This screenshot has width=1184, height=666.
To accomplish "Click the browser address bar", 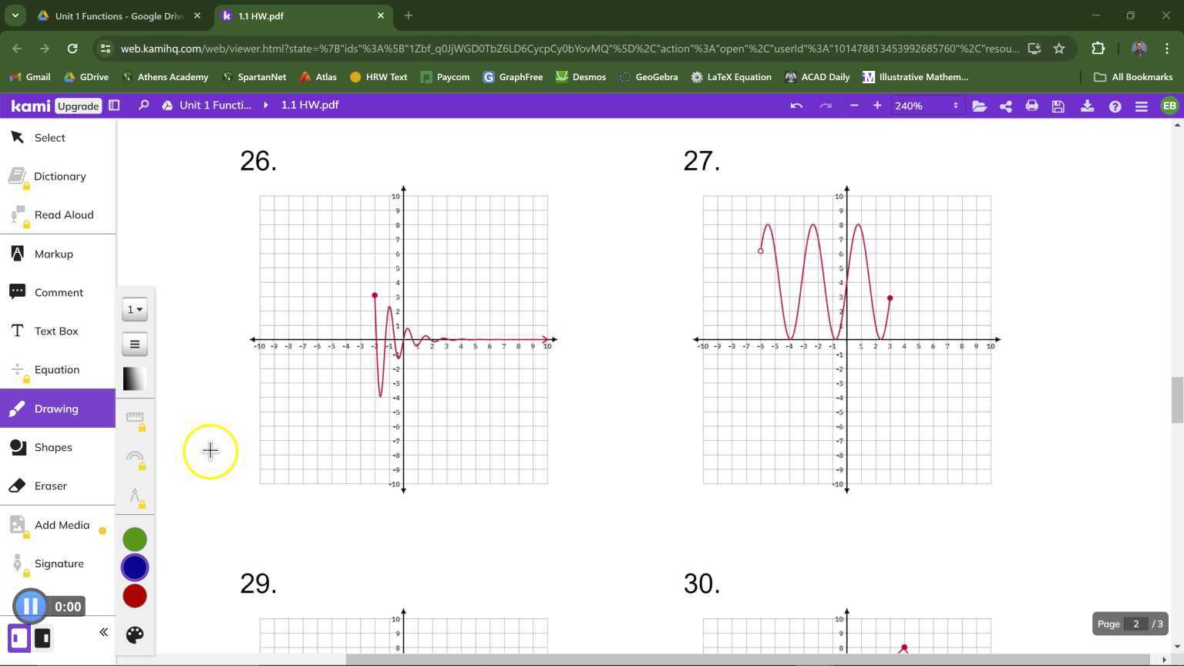I will point(570,49).
